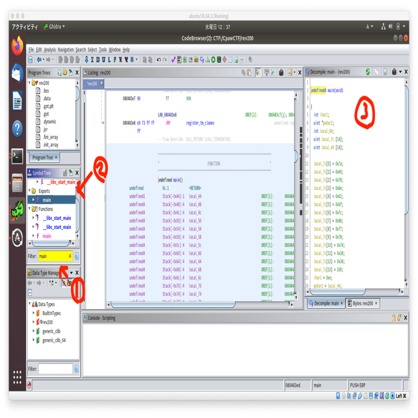The width and height of the screenshot is (418, 418).
Task: Click the navigate forward arrow in toolbar
Action: [48, 60]
